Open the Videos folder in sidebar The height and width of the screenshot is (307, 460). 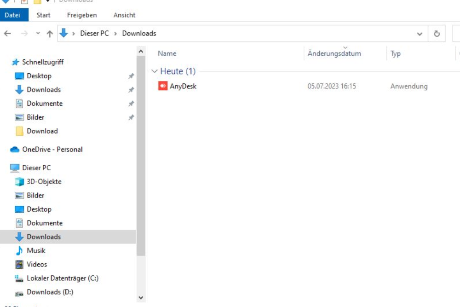(x=37, y=265)
